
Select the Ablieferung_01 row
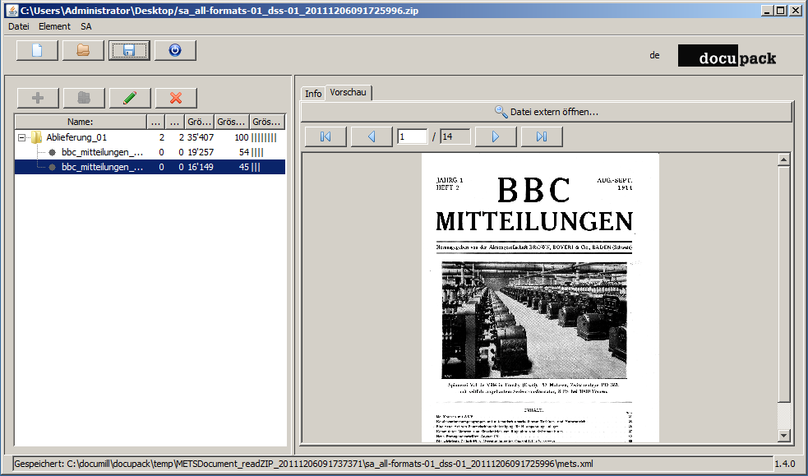150,137
